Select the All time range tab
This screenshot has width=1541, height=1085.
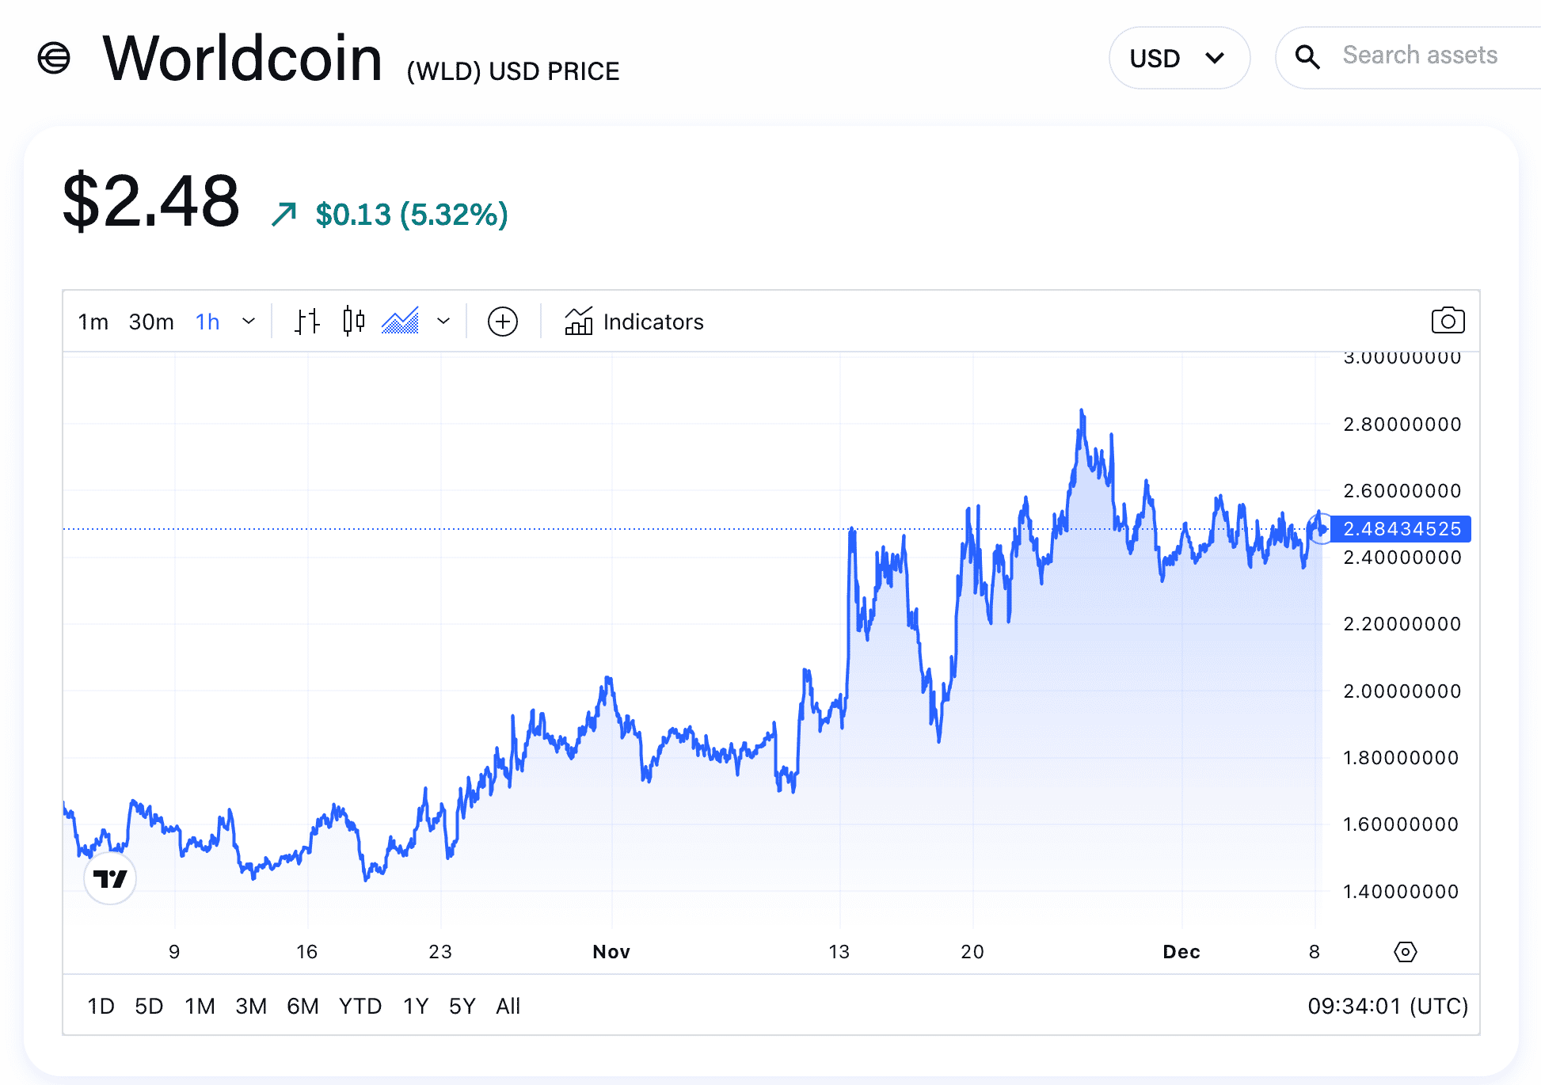point(508,1006)
